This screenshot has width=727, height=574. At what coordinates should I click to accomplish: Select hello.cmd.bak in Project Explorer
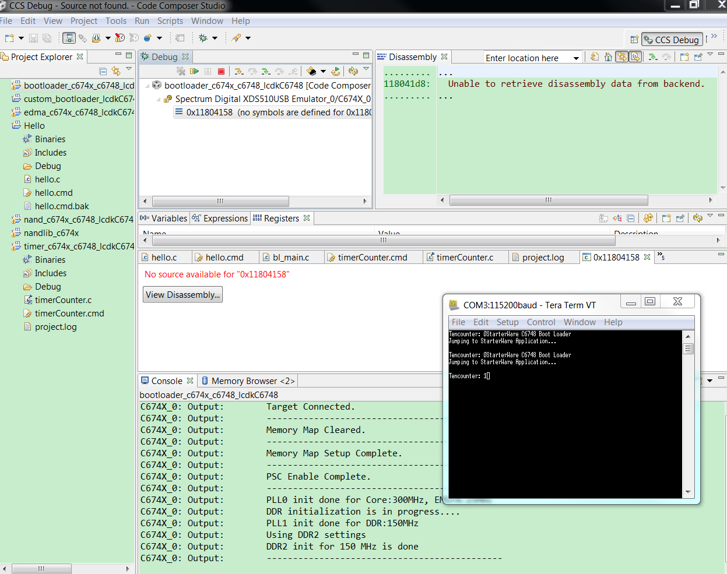[x=62, y=206]
